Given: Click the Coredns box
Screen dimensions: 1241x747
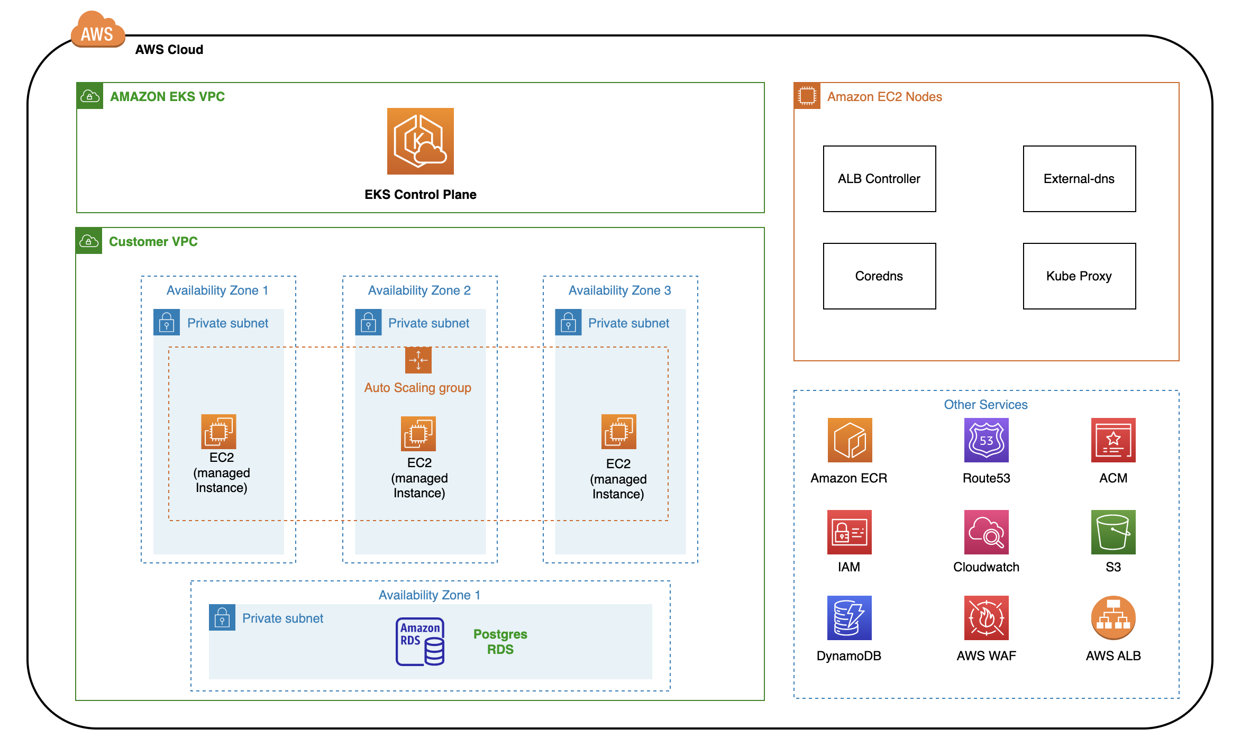Looking at the screenshot, I should (x=879, y=276).
